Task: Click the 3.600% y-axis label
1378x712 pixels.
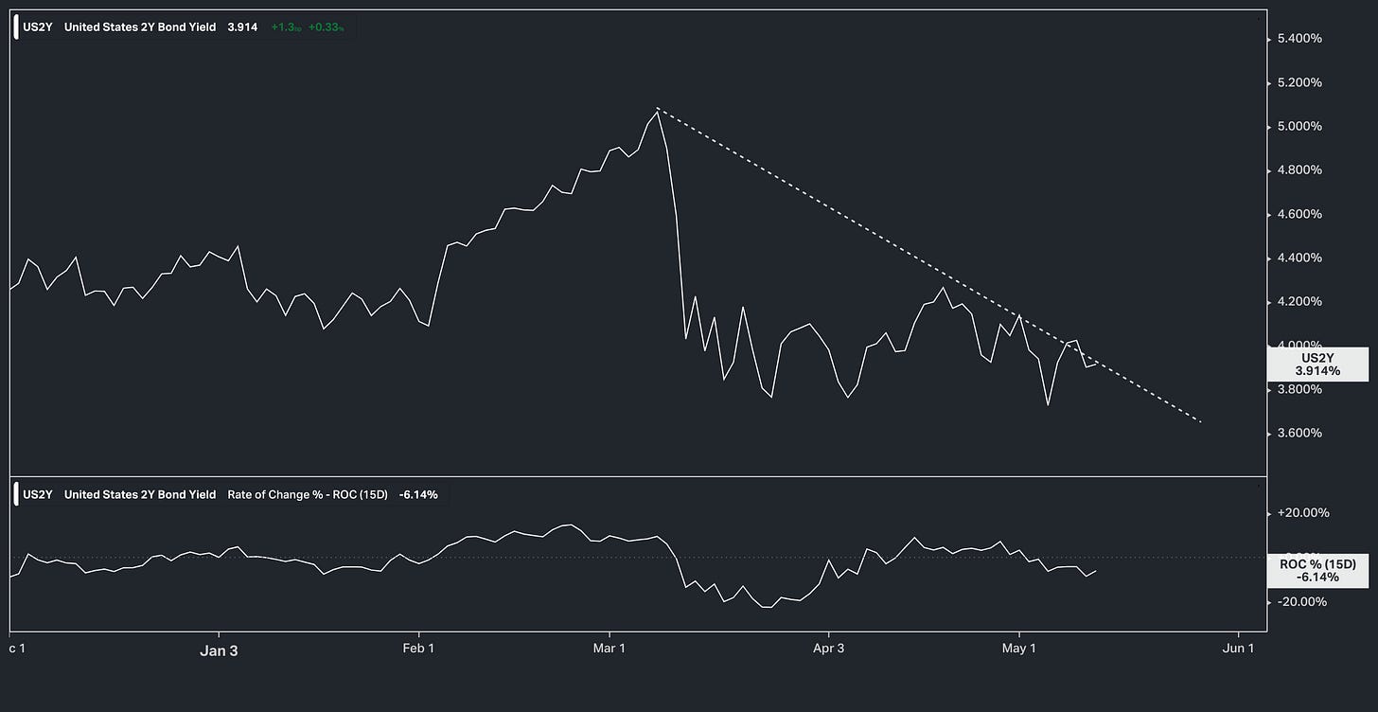Action: [1299, 433]
